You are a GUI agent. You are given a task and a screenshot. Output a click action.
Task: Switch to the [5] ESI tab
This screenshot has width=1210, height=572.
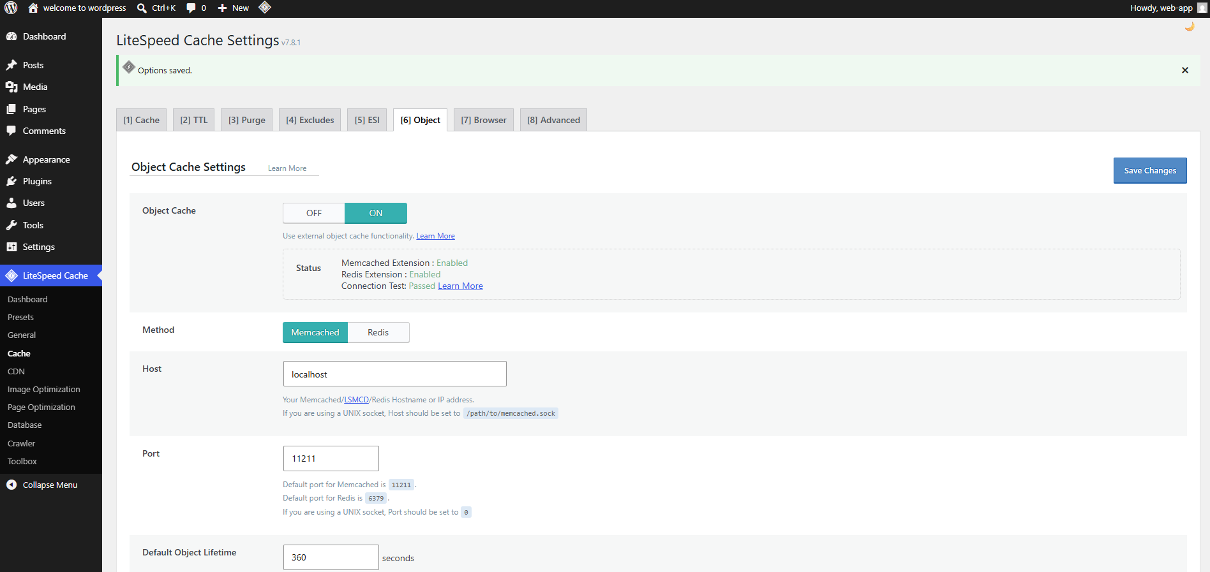[x=367, y=120]
